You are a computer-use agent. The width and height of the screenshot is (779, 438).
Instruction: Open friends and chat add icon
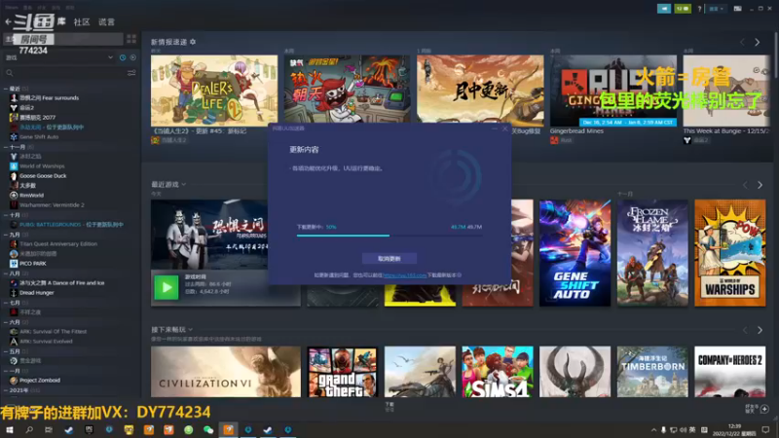pos(764,409)
